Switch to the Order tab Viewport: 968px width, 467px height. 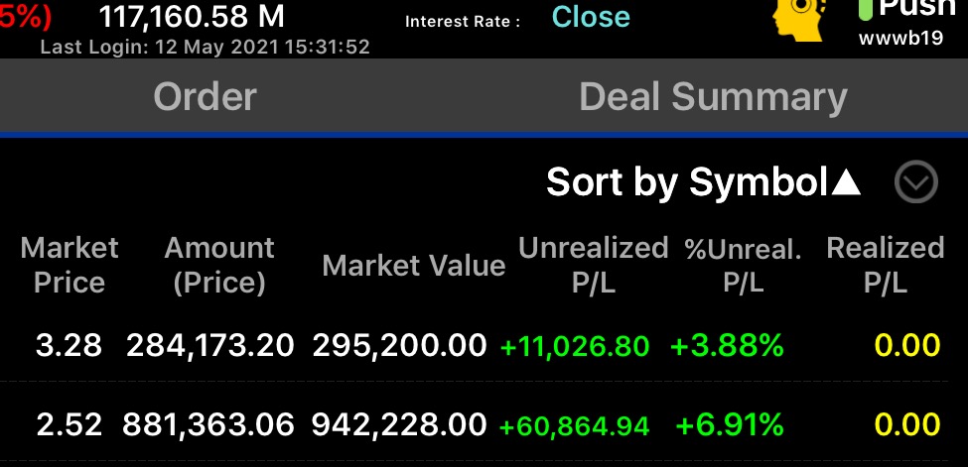tap(205, 97)
